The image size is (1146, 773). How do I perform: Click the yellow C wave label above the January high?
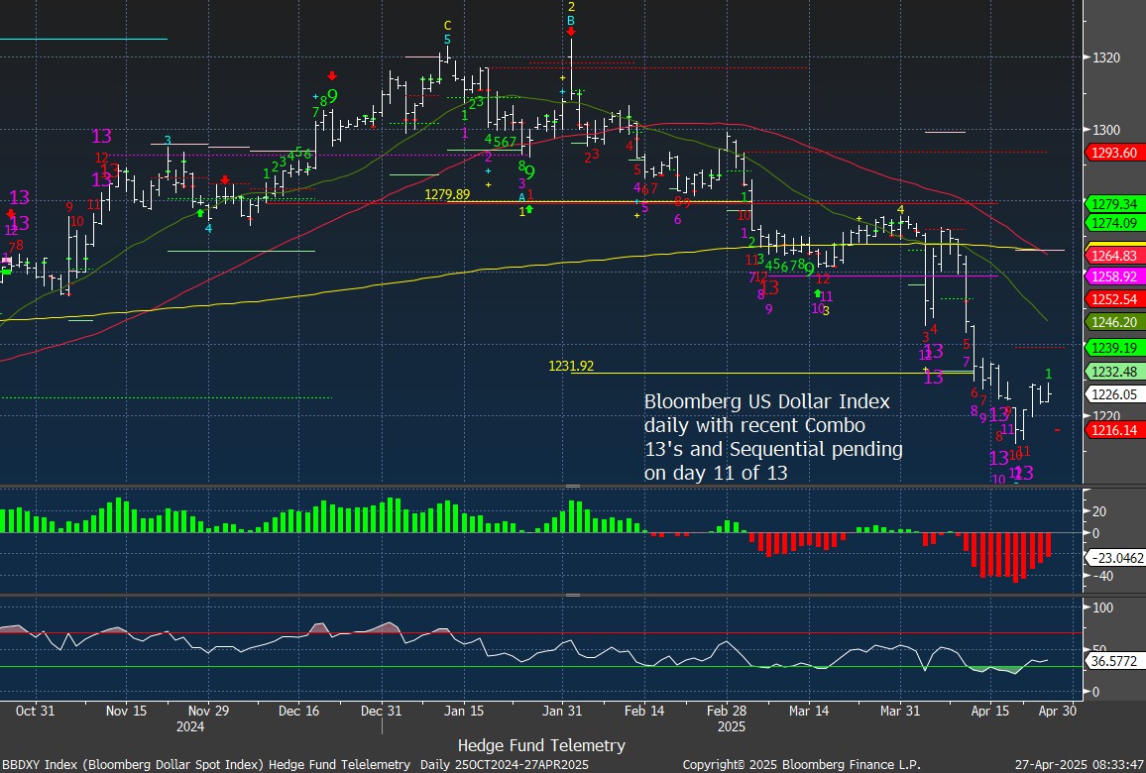[x=447, y=27]
